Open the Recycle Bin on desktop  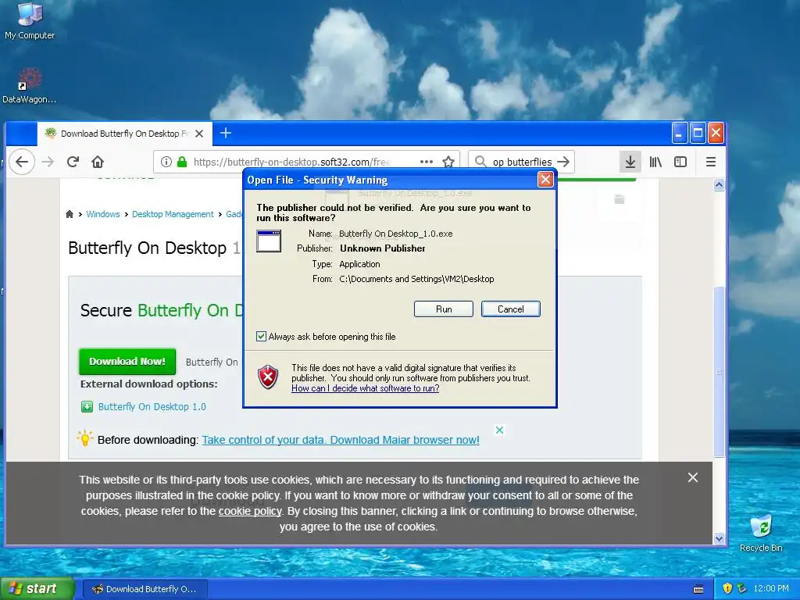pyautogui.click(x=761, y=533)
